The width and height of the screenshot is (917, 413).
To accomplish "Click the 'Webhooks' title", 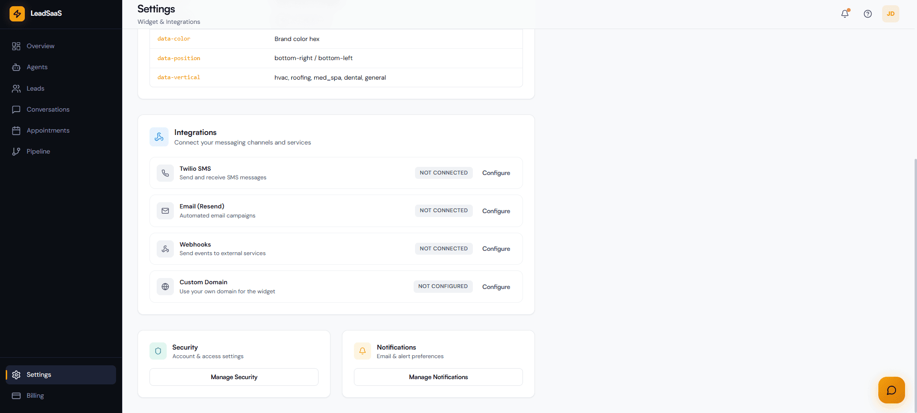I will tap(195, 245).
